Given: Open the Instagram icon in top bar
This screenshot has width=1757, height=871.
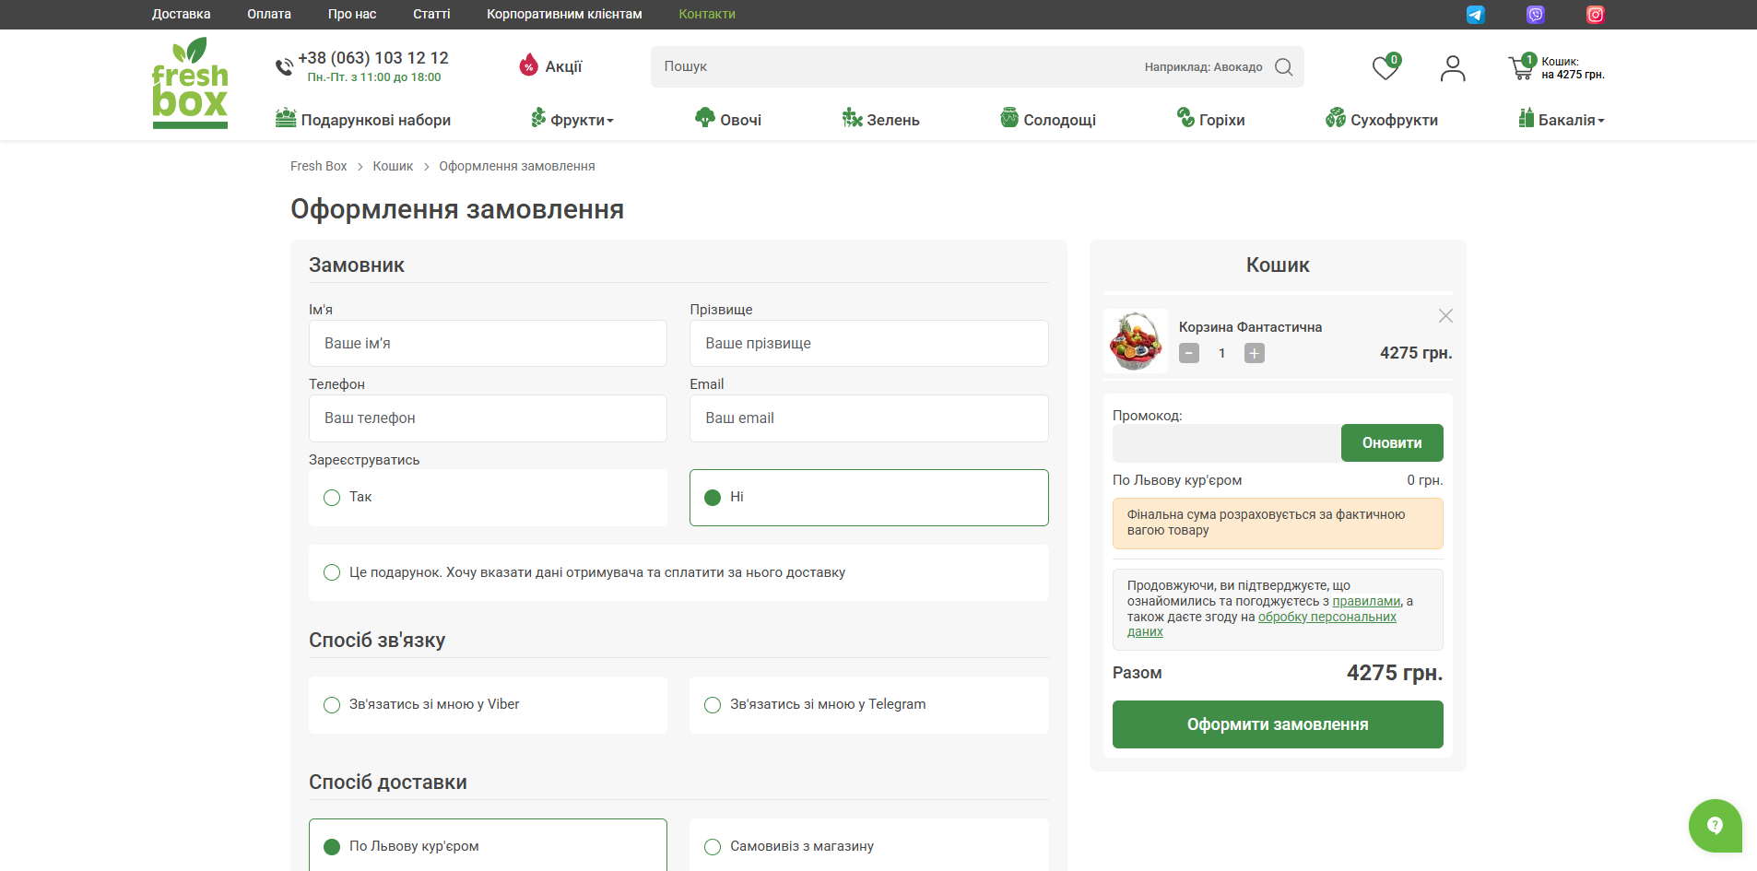Looking at the screenshot, I should (1595, 14).
